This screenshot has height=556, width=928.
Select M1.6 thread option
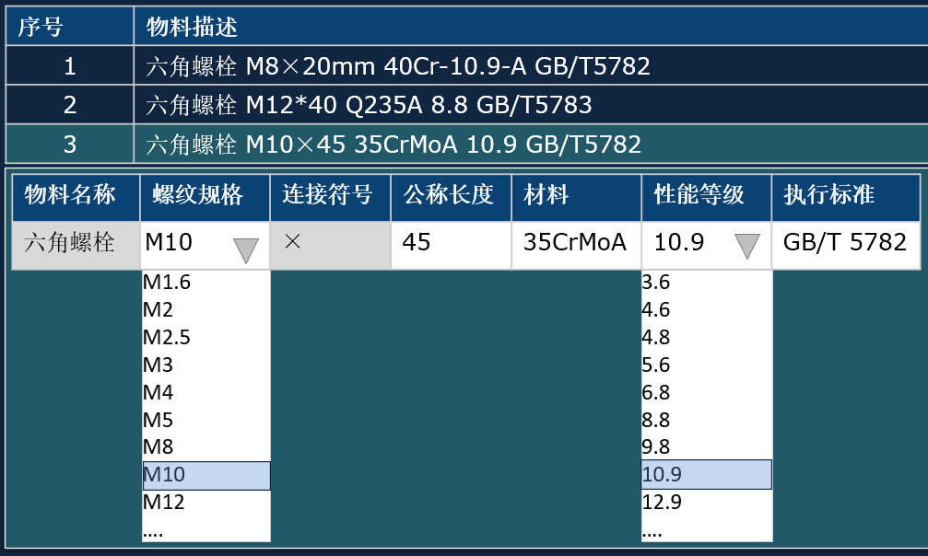tap(206, 282)
